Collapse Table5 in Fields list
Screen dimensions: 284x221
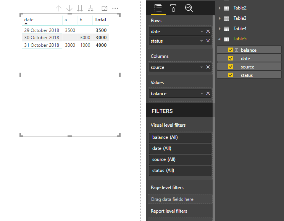click(x=219, y=39)
